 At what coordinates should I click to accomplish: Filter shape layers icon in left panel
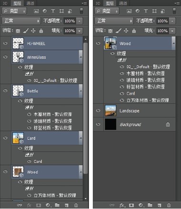point(61,11)
